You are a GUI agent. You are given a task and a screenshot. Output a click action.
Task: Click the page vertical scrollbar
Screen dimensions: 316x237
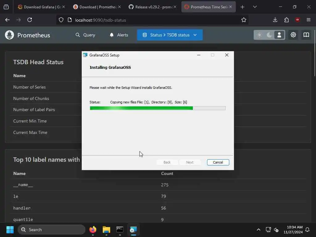(x=315, y=53)
